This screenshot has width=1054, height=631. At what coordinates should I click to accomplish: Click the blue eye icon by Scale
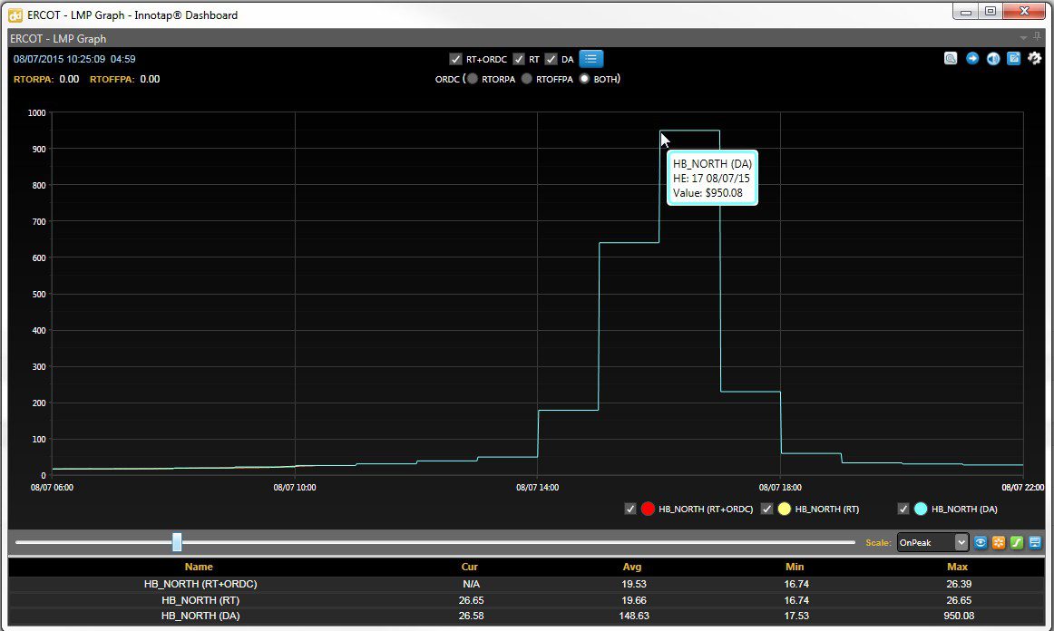(x=981, y=542)
